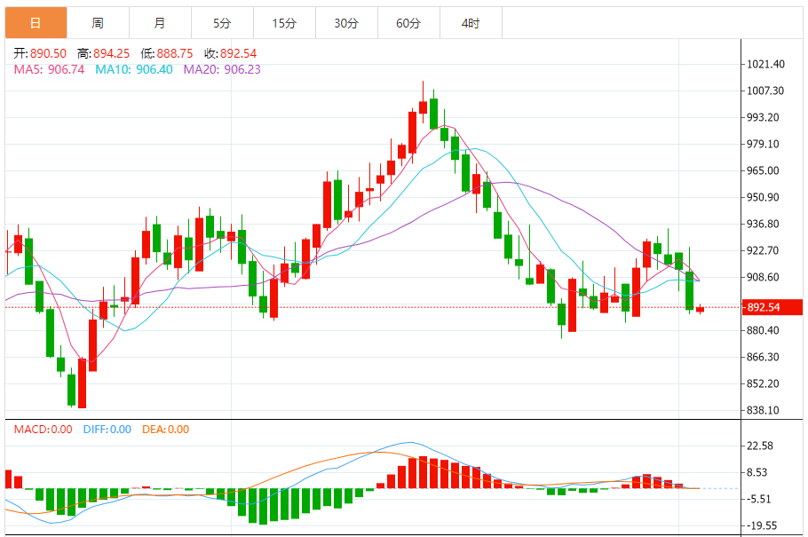808x537 pixels.
Task: Click the DIFF:0.00 label
Action: click(x=107, y=430)
